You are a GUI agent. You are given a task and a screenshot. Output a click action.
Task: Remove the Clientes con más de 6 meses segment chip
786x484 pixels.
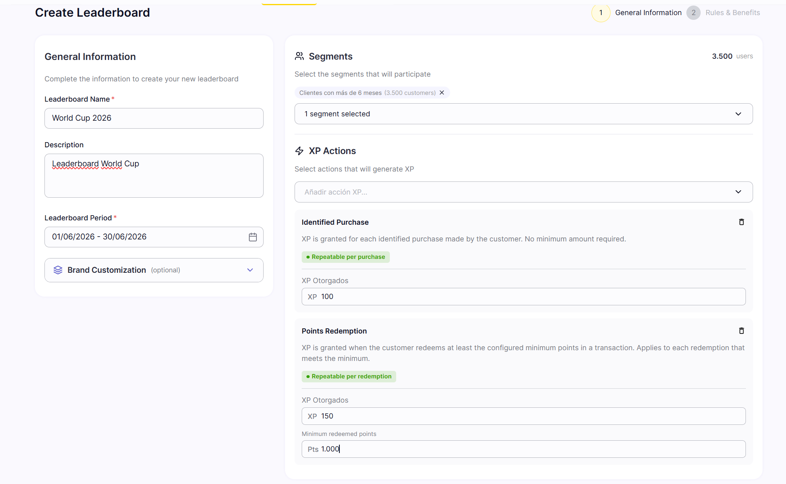point(442,93)
